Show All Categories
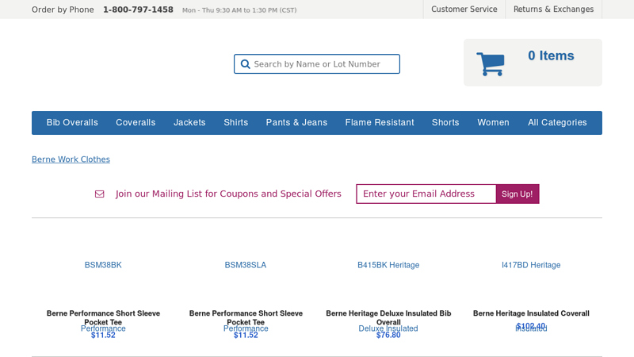 point(557,123)
